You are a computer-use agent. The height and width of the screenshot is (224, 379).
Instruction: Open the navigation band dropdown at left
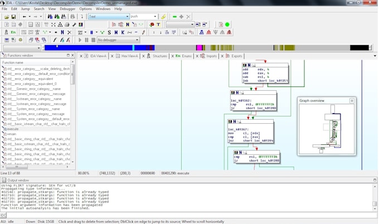tap(39, 48)
